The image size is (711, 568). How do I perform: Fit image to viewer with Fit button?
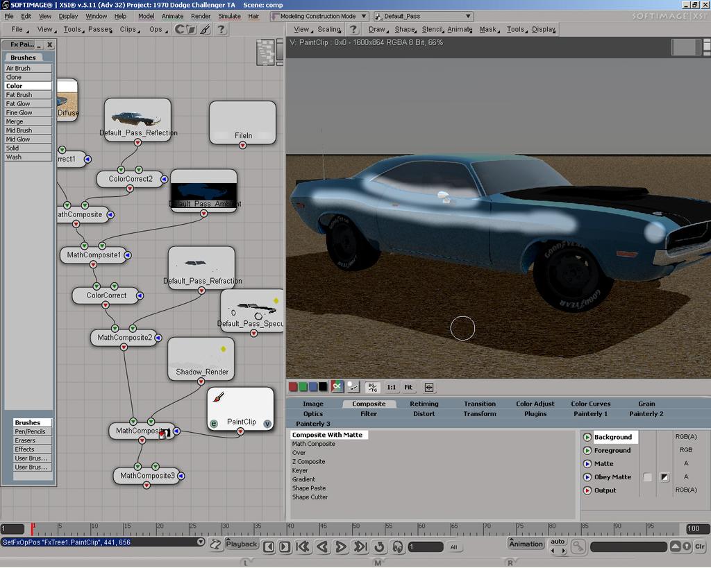point(408,387)
